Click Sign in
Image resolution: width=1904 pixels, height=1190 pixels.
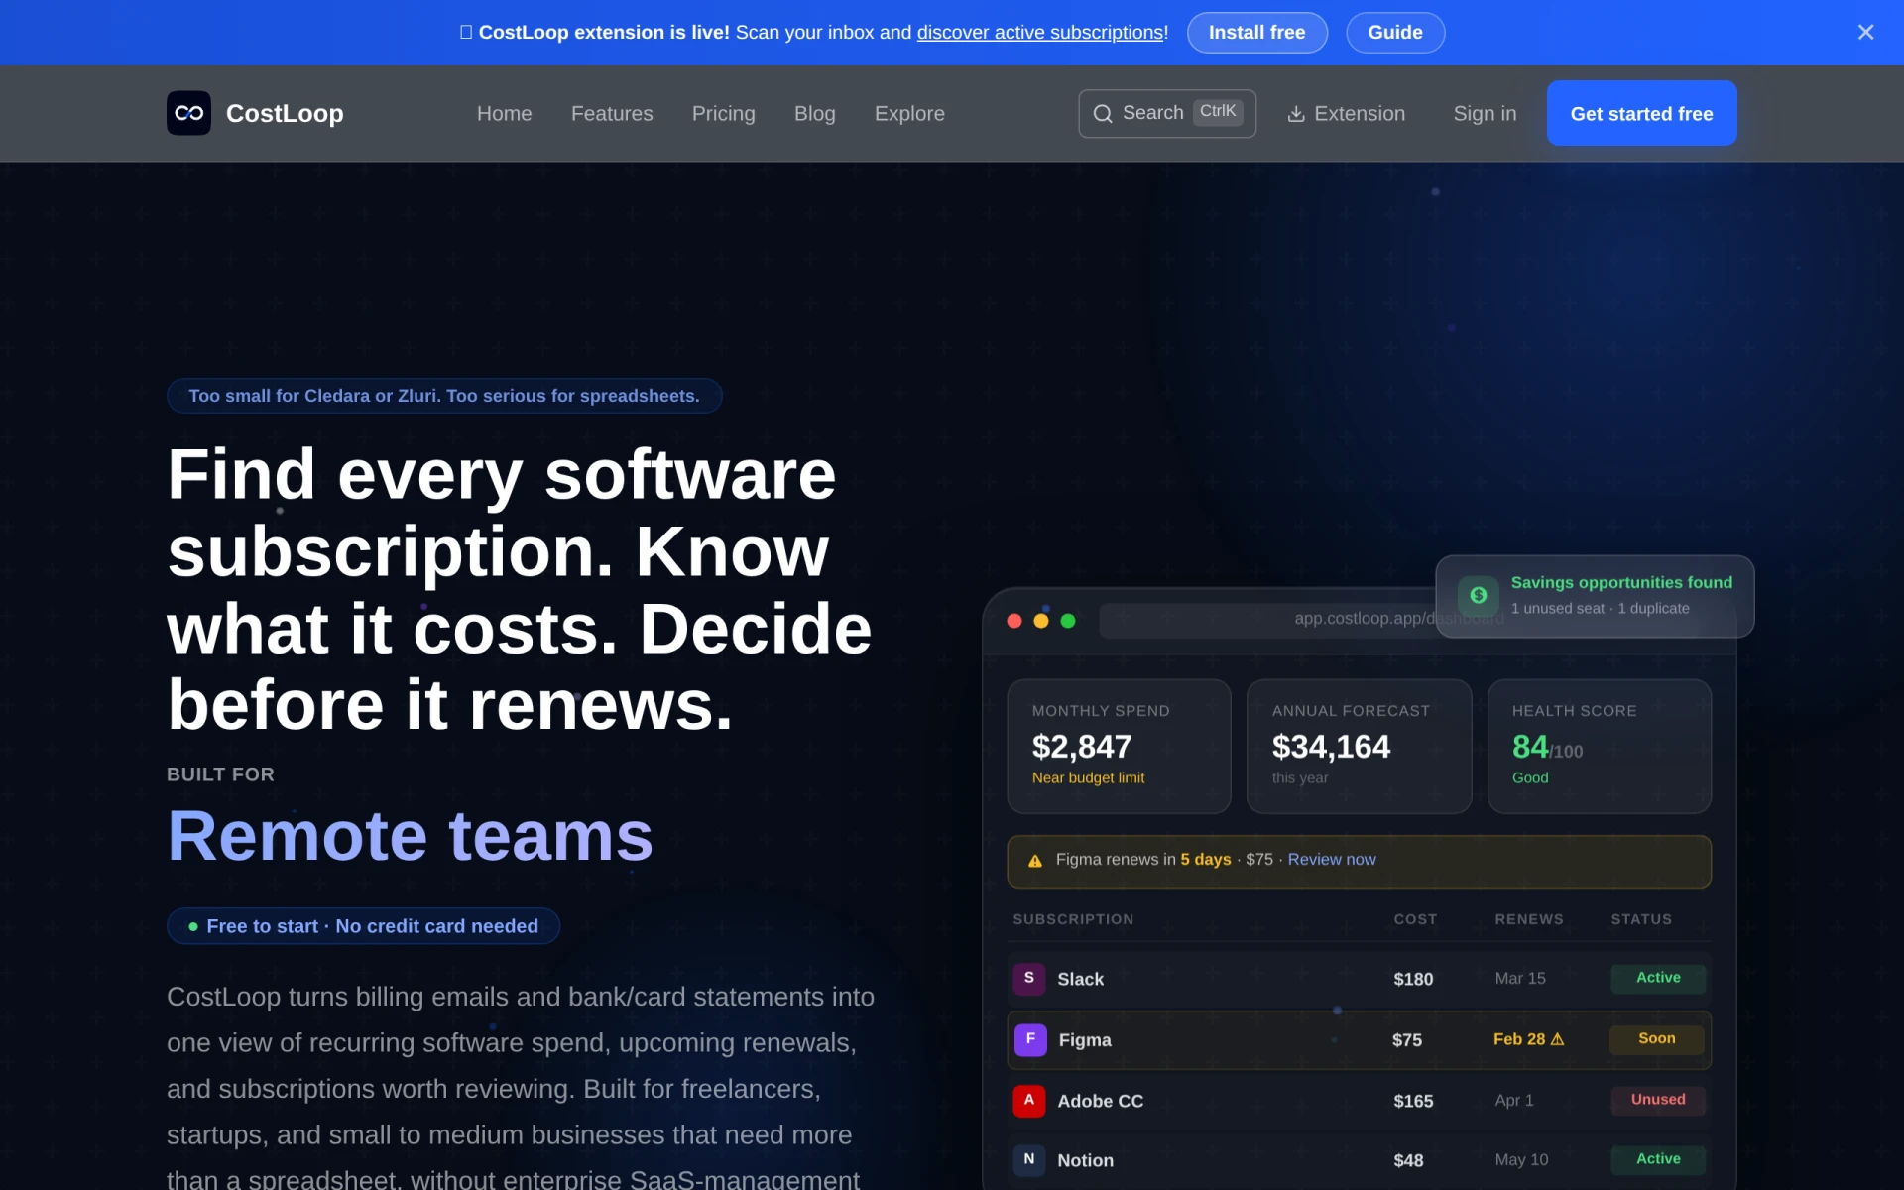(1485, 114)
